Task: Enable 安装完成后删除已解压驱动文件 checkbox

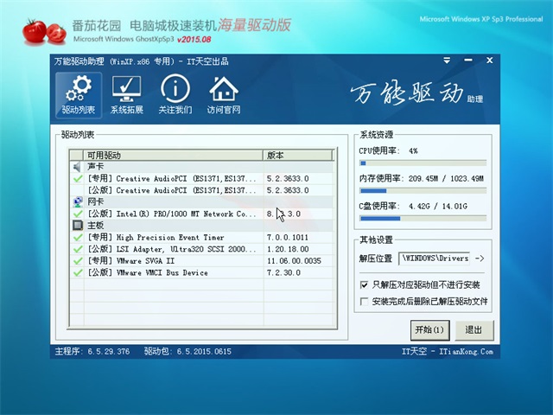Action: coord(364,302)
